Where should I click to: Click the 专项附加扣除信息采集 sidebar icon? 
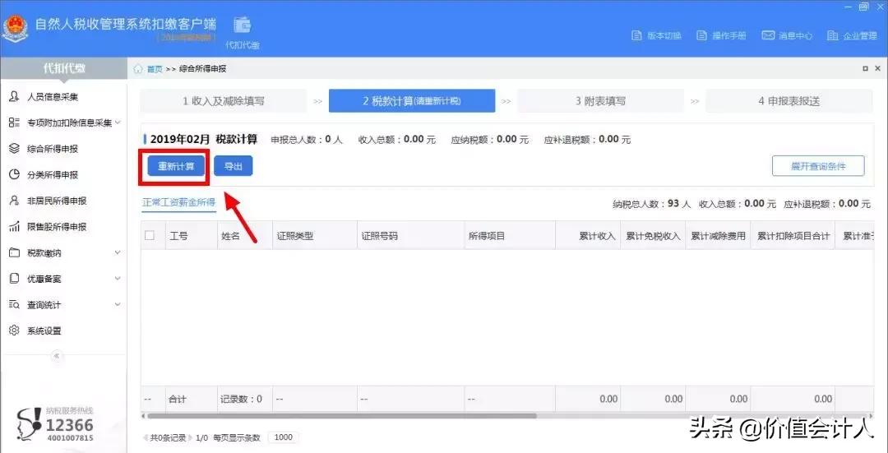[15, 122]
